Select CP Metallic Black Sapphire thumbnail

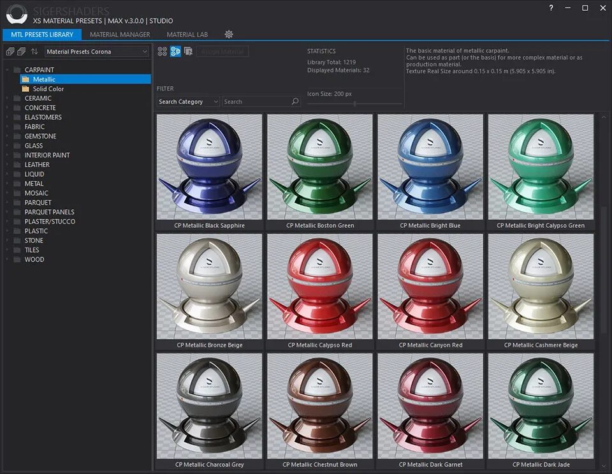(210, 167)
